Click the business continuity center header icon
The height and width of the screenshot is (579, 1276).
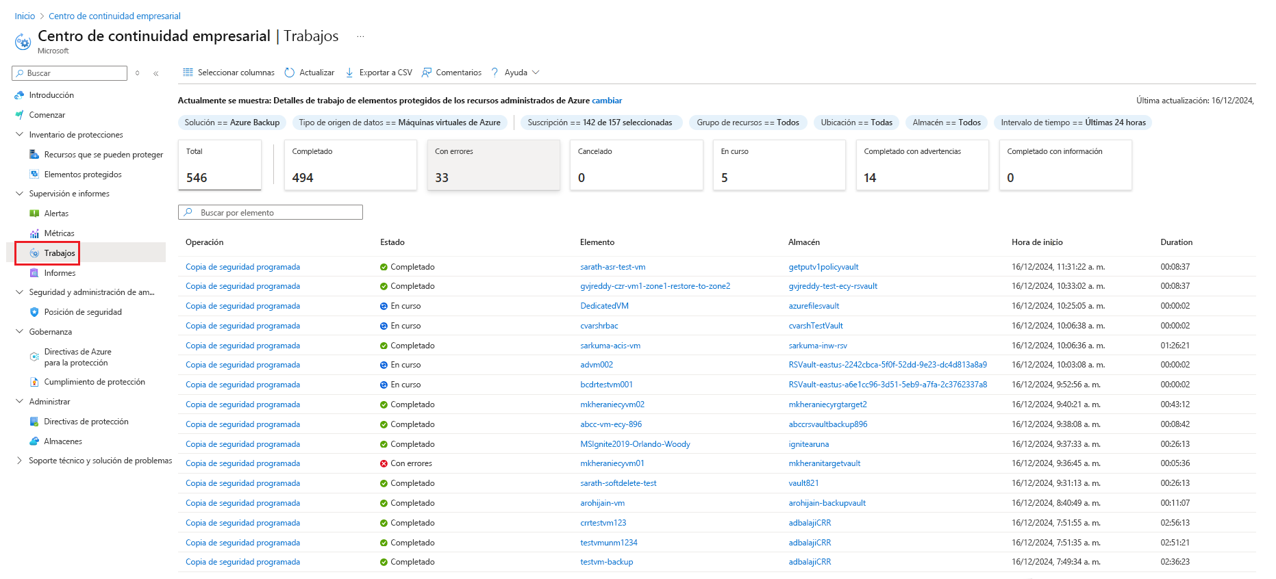click(23, 42)
